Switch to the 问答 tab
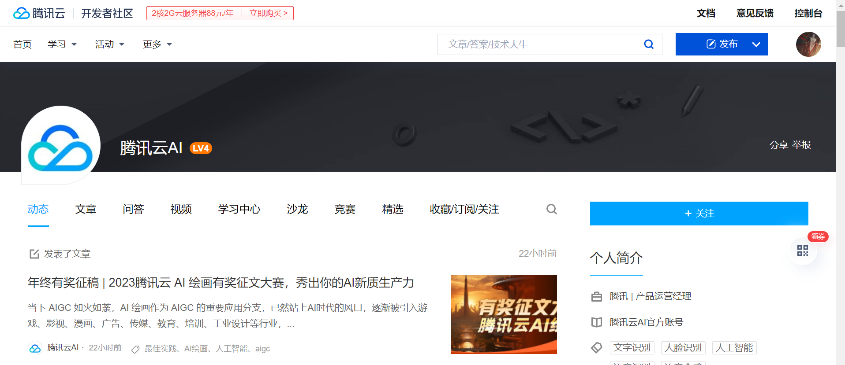 [x=134, y=209]
